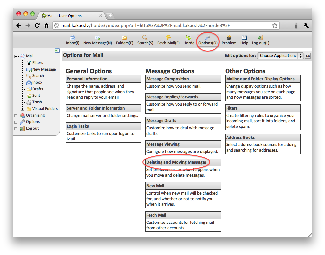Reload the page with refresh icon

coord(37,26)
